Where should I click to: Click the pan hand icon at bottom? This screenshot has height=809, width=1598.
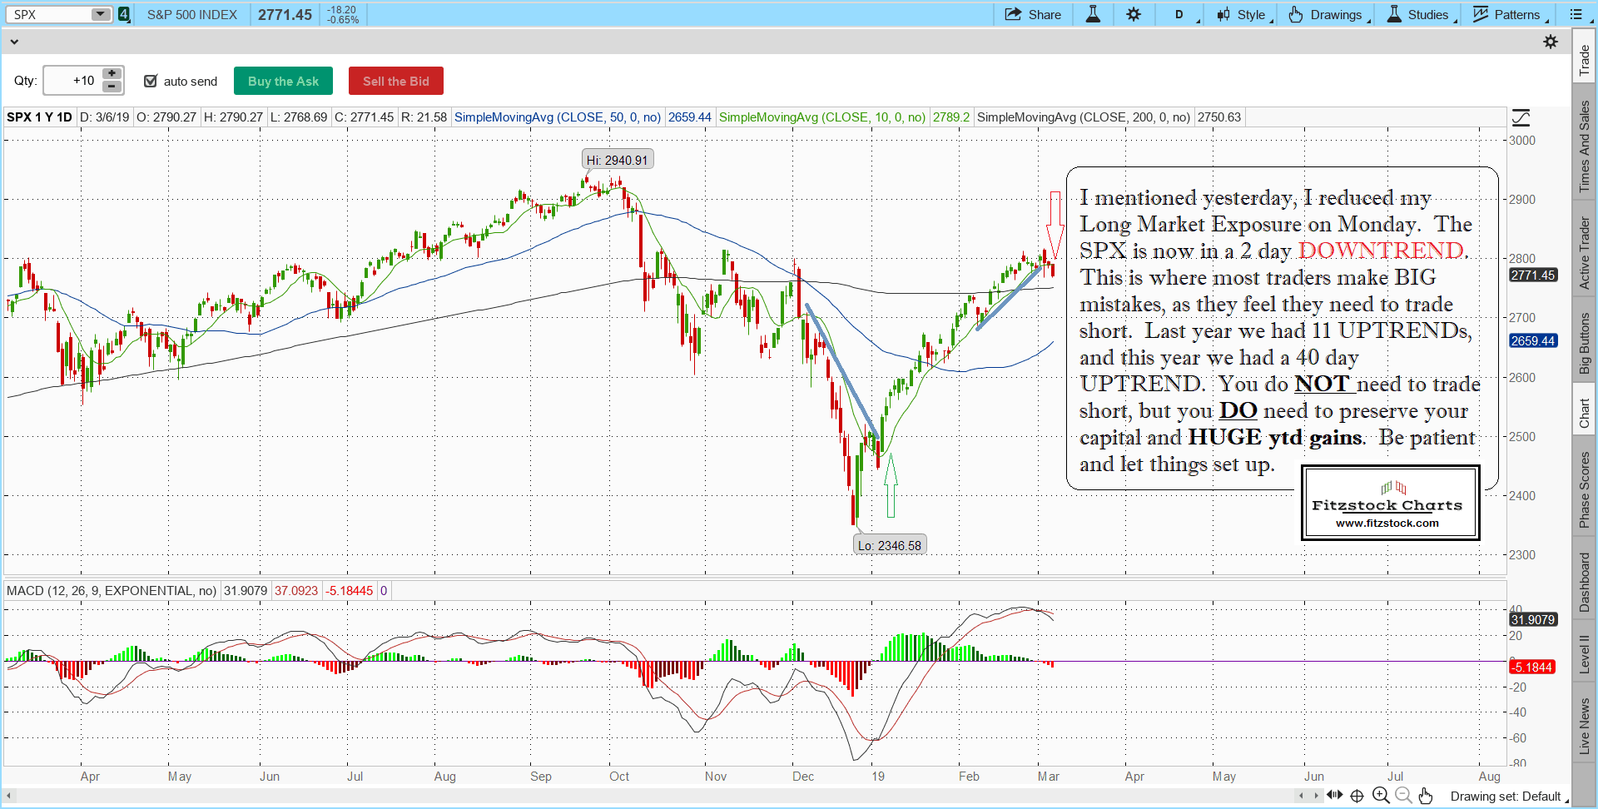(x=1426, y=796)
